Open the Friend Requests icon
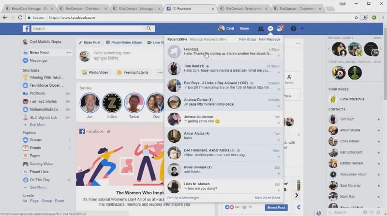 pyautogui.click(x=261, y=29)
